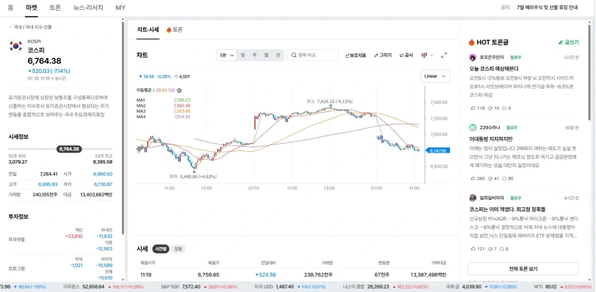596x292 pixels.
Task: Click the 공시 megaphone disclosure tool
Action: coord(407,55)
